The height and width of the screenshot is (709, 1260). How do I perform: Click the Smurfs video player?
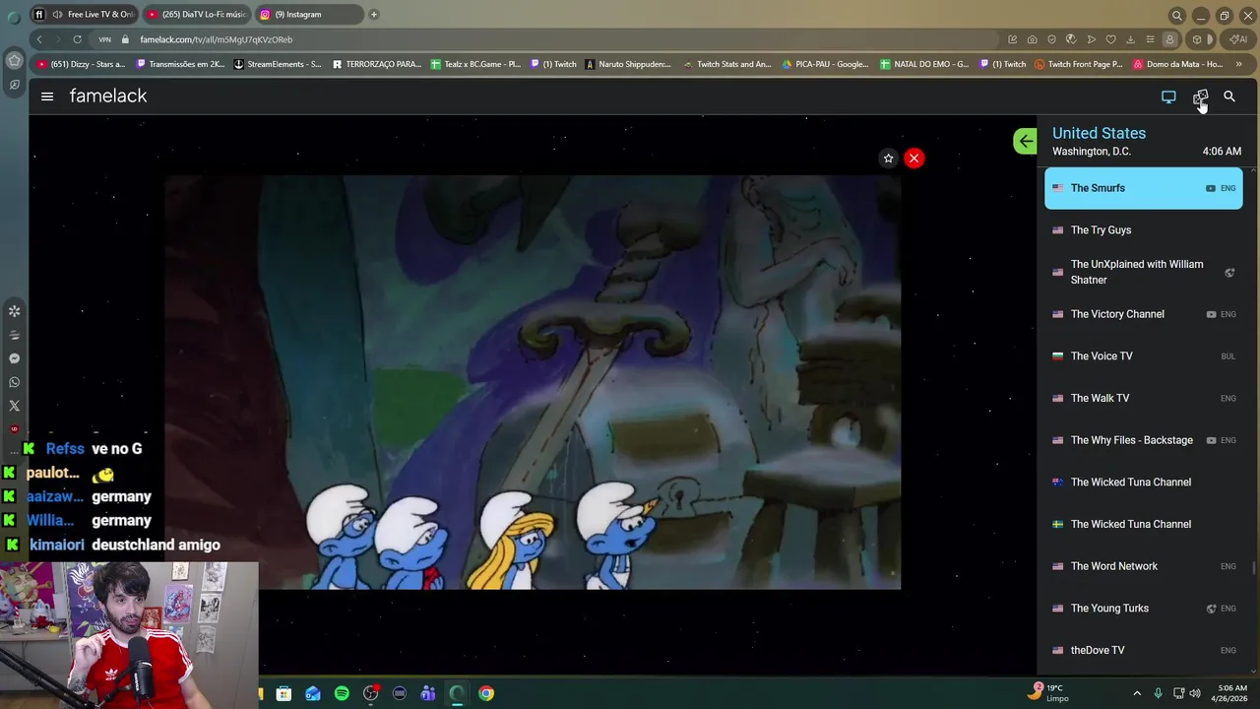(533, 383)
